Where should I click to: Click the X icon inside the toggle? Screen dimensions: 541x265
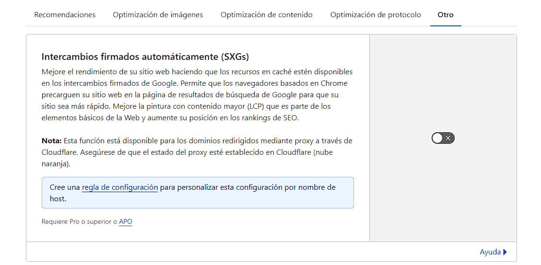tap(448, 138)
